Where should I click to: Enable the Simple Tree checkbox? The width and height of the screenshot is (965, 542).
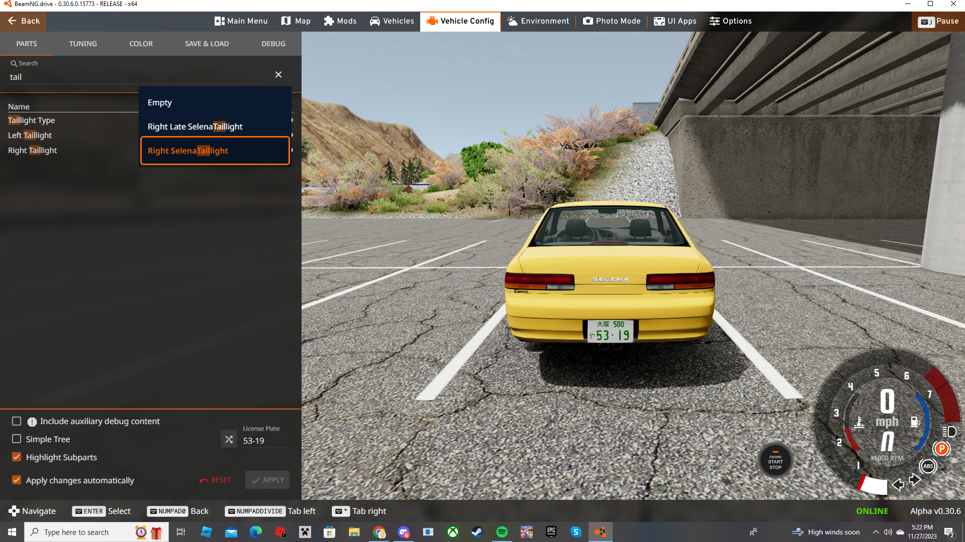tap(17, 439)
